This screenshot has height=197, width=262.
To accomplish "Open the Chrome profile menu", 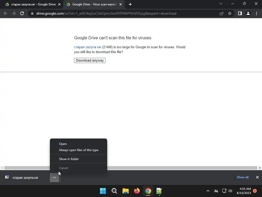I will (x=248, y=13).
